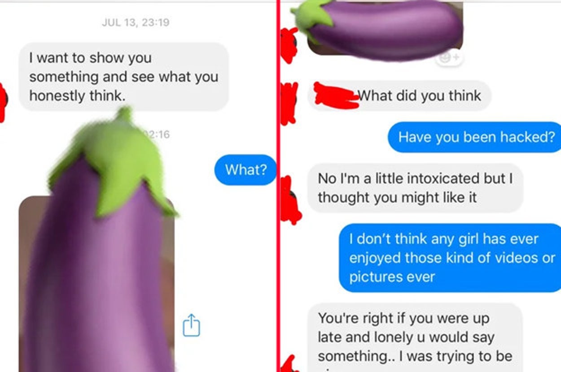
Task: Click the green stem of the left eggplant overlay
Action: coord(116,161)
